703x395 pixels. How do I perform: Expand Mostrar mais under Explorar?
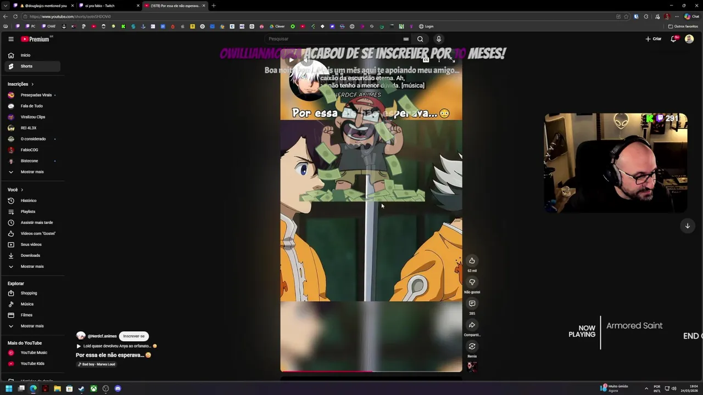coord(32,326)
